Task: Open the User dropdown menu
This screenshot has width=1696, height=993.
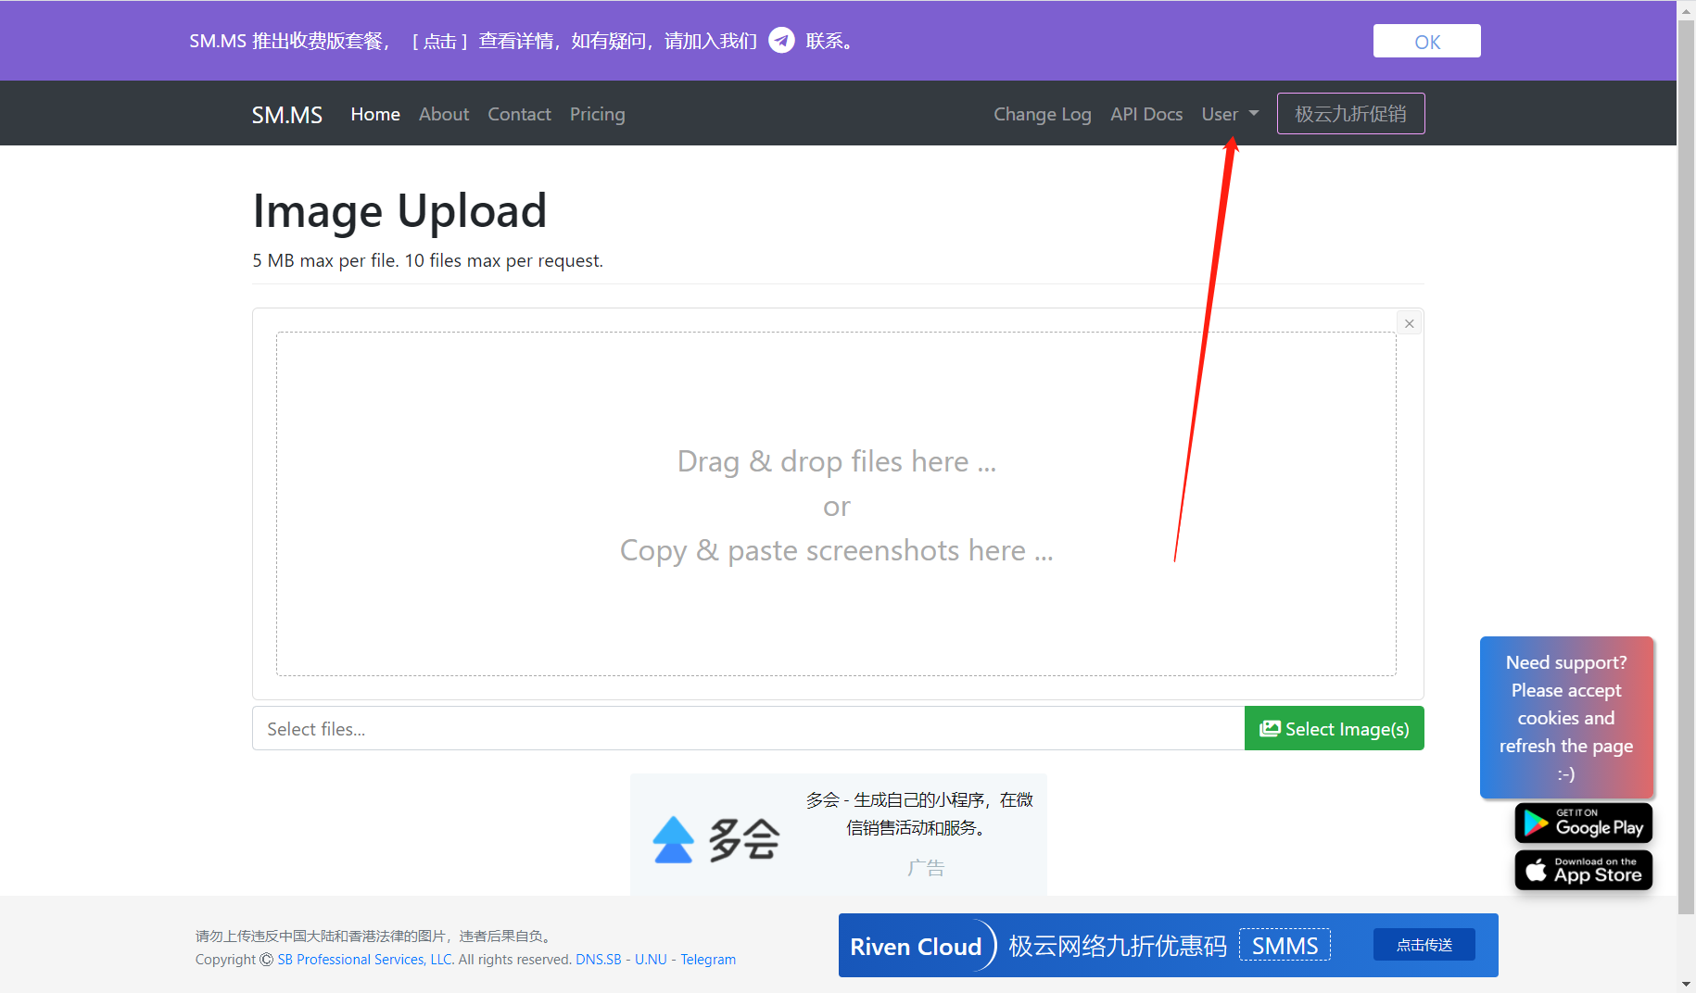Action: click(x=1229, y=113)
